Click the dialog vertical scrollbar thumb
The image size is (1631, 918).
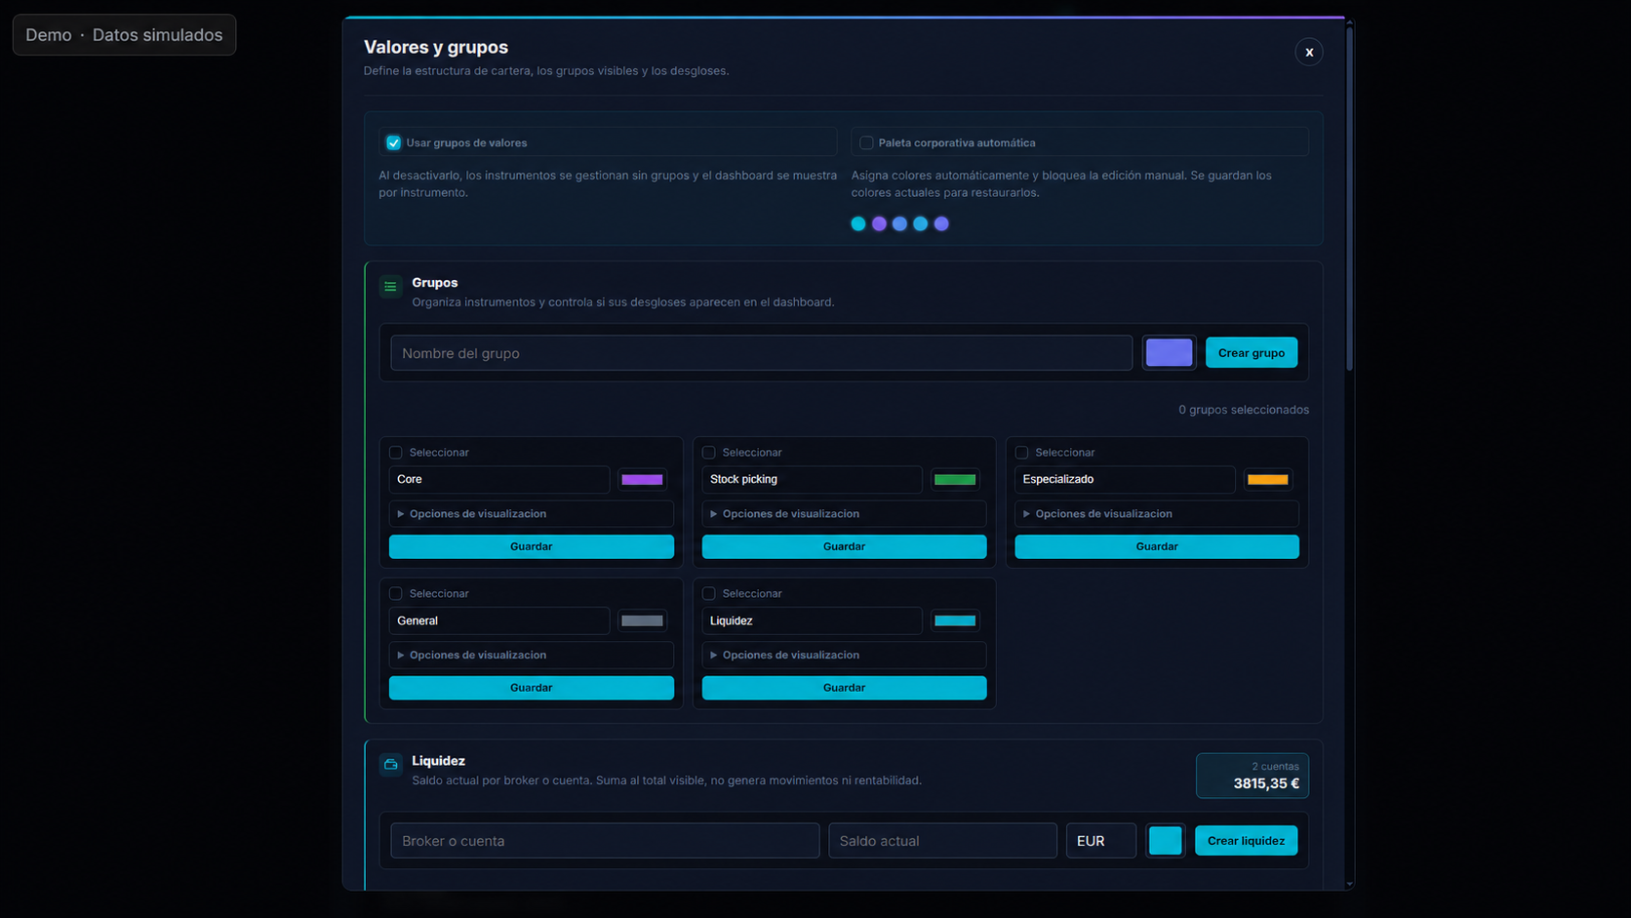[x=1349, y=198]
